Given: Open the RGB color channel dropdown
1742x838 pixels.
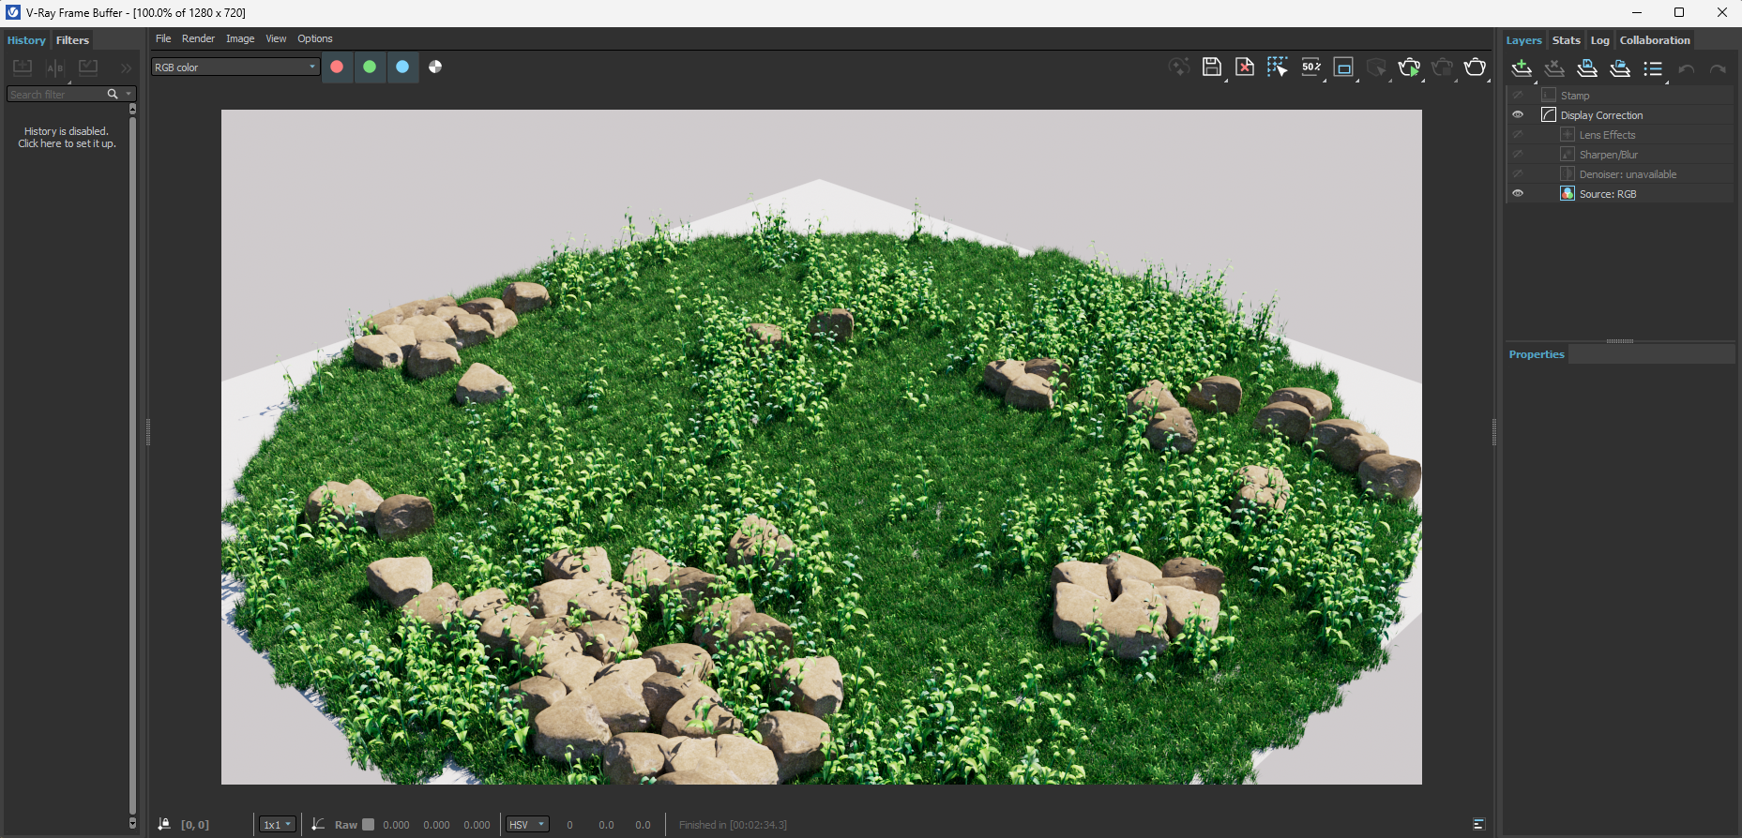Looking at the screenshot, I should pyautogui.click(x=235, y=67).
